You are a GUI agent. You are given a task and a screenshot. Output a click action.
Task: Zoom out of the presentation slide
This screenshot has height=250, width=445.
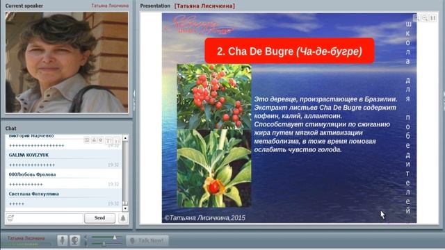[425, 18]
